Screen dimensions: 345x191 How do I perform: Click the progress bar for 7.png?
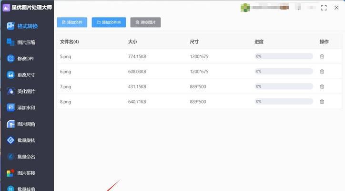point(284,86)
